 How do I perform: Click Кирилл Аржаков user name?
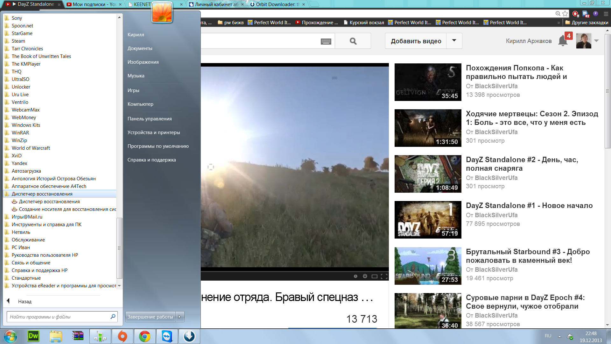(529, 41)
